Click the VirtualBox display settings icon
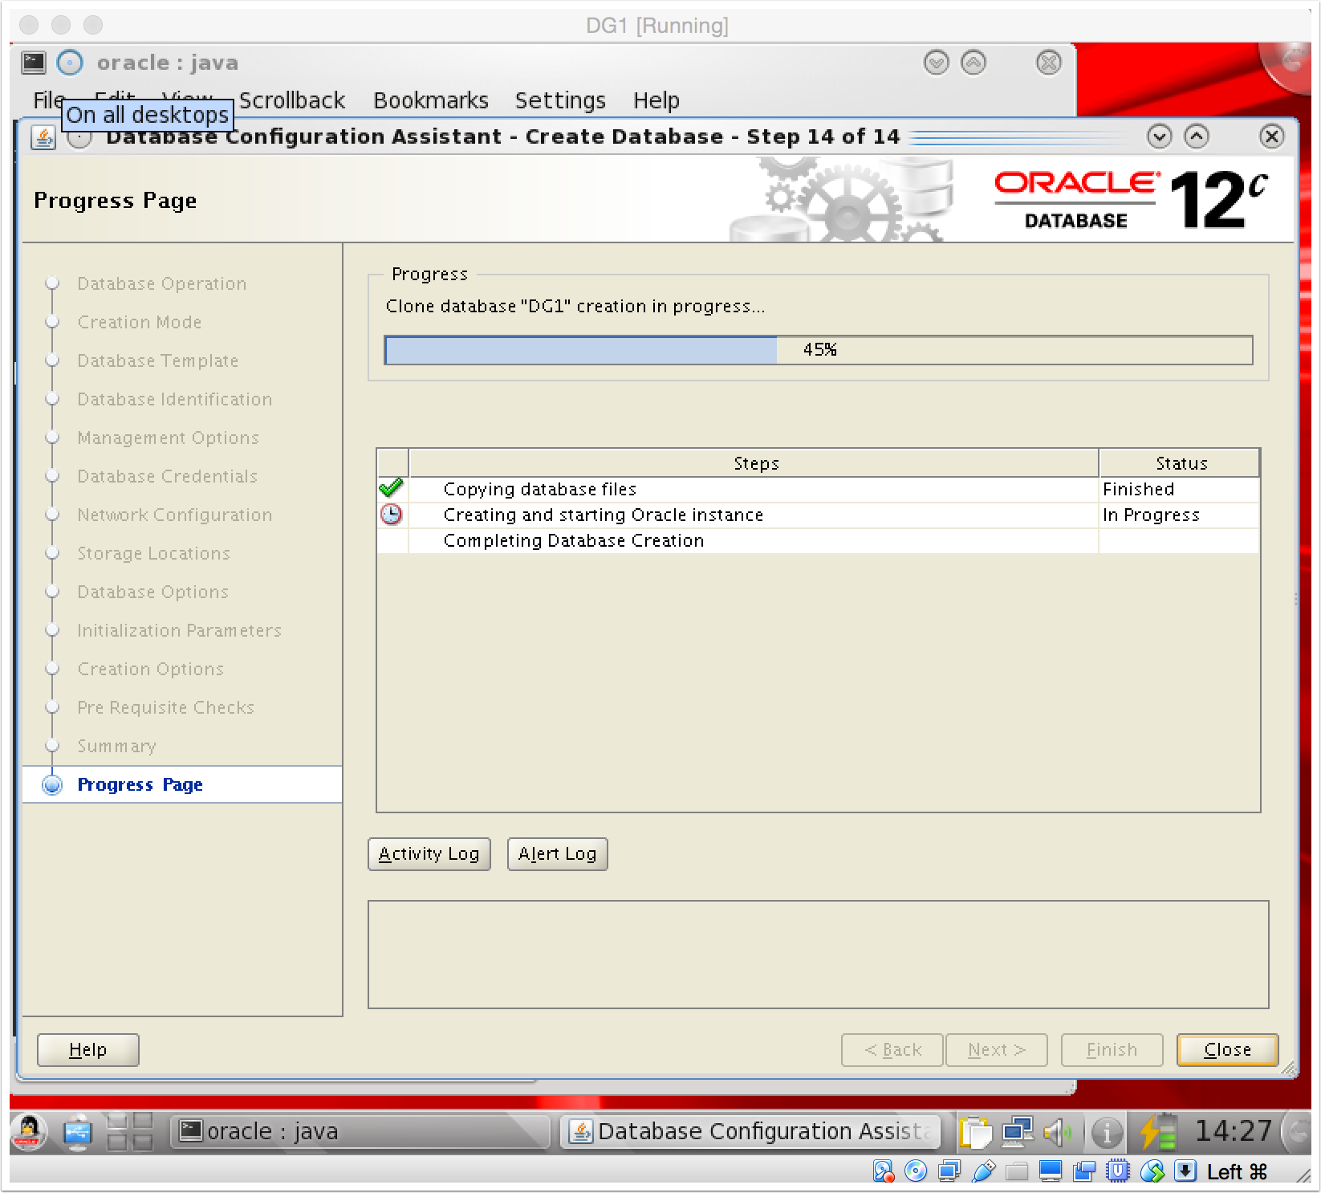 pos(1051,1172)
